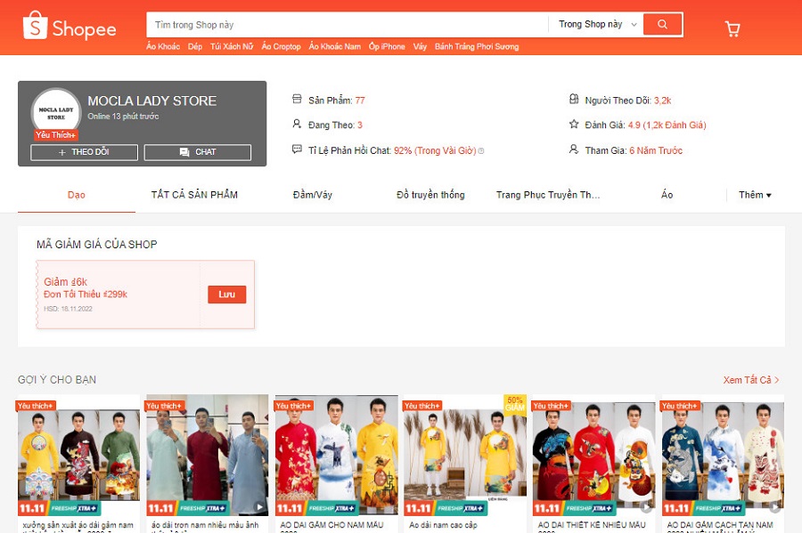This screenshot has width=802, height=533.
Task: Click the Áo Croptop suggested keyword link
Action: [x=281, y=46]
